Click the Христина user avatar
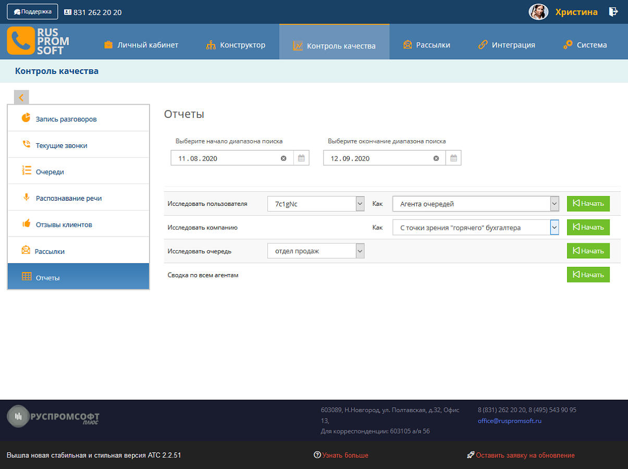Screen dimensions: 628x469 538,12
